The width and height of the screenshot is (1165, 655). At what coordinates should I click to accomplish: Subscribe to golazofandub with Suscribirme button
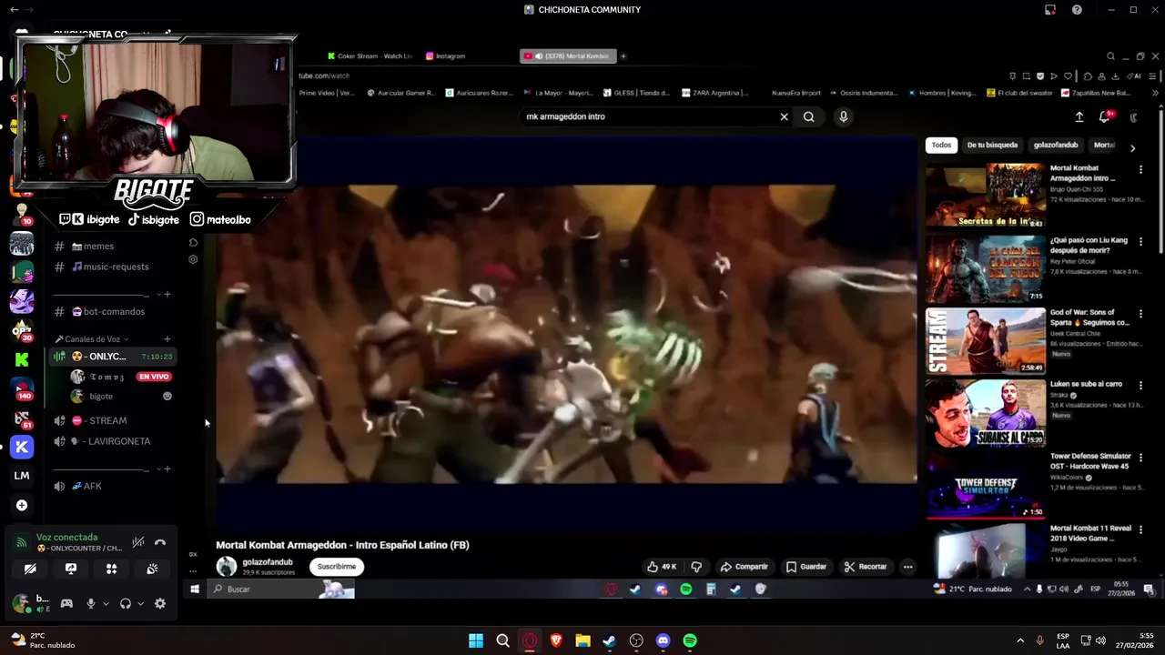pyautogui.click(x=337, y=567)
